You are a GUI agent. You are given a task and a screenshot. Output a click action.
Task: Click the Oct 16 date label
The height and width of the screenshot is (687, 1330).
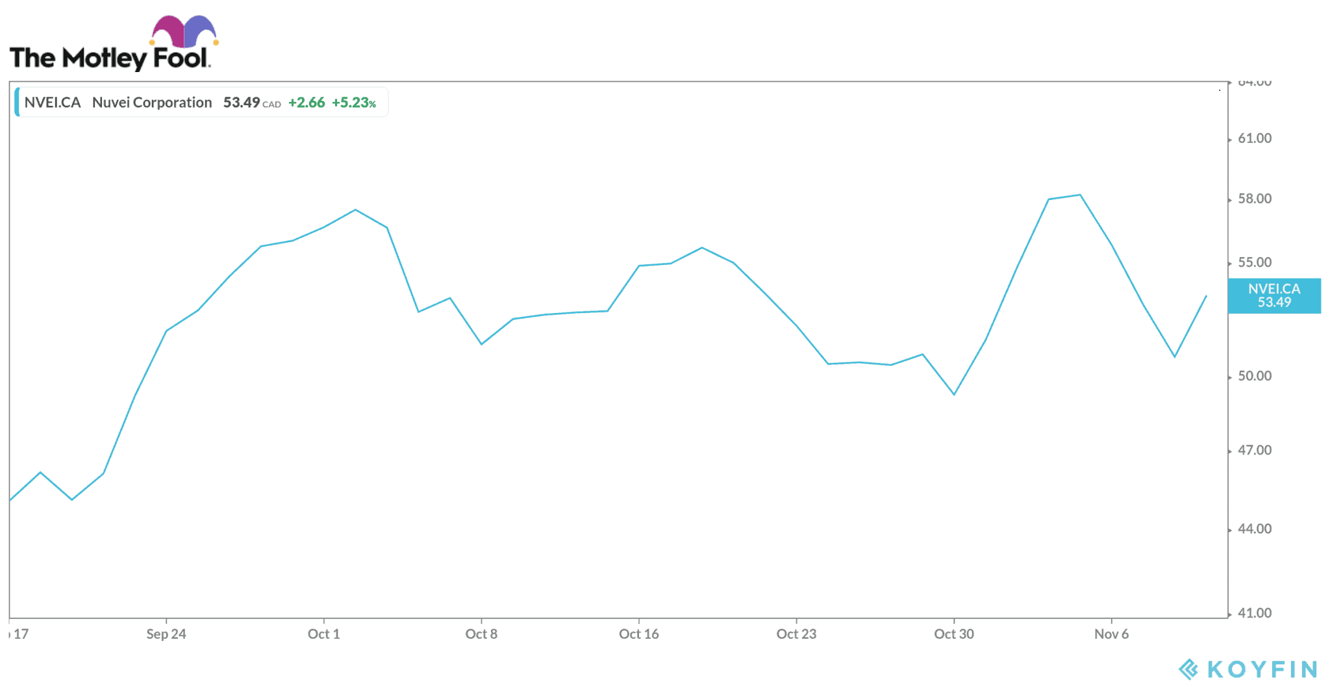[638, 634]
